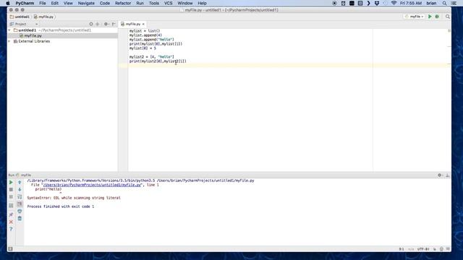
Task: Open Run panel settings gear
Action: [440, 175]
